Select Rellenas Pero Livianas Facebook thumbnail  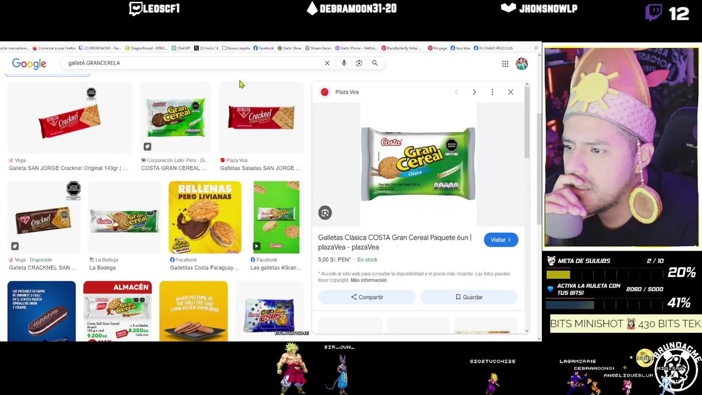click(205, 217)
